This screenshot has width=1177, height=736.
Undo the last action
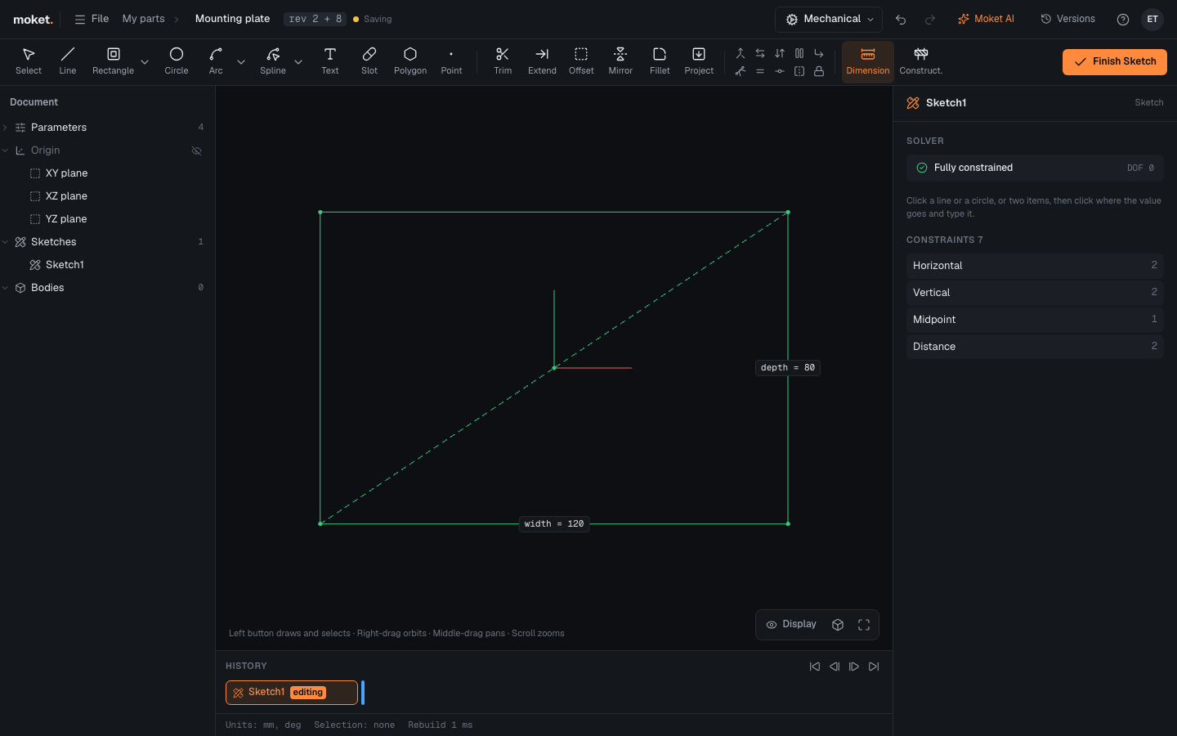click(901, 20)
